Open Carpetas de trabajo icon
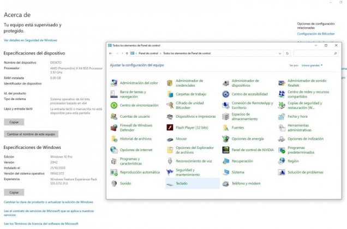Screen dimensions: 347x229 click(170, 94)
